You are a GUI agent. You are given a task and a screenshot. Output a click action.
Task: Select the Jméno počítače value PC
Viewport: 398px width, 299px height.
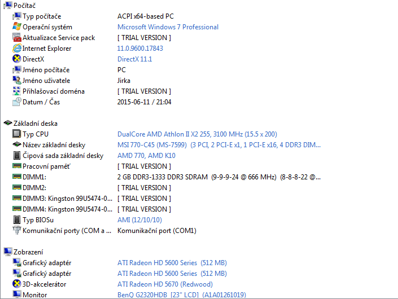pos(121,70)
